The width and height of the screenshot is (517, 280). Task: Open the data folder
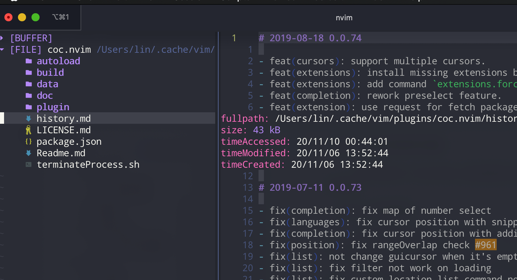[x=47, y=84]
